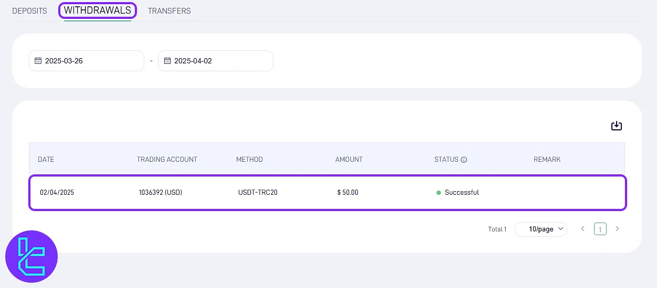Image resolution: width=657 pixels, height=288 pixels.
Task: Download the withdrawals report via export icon
Action: pos(616,126)
